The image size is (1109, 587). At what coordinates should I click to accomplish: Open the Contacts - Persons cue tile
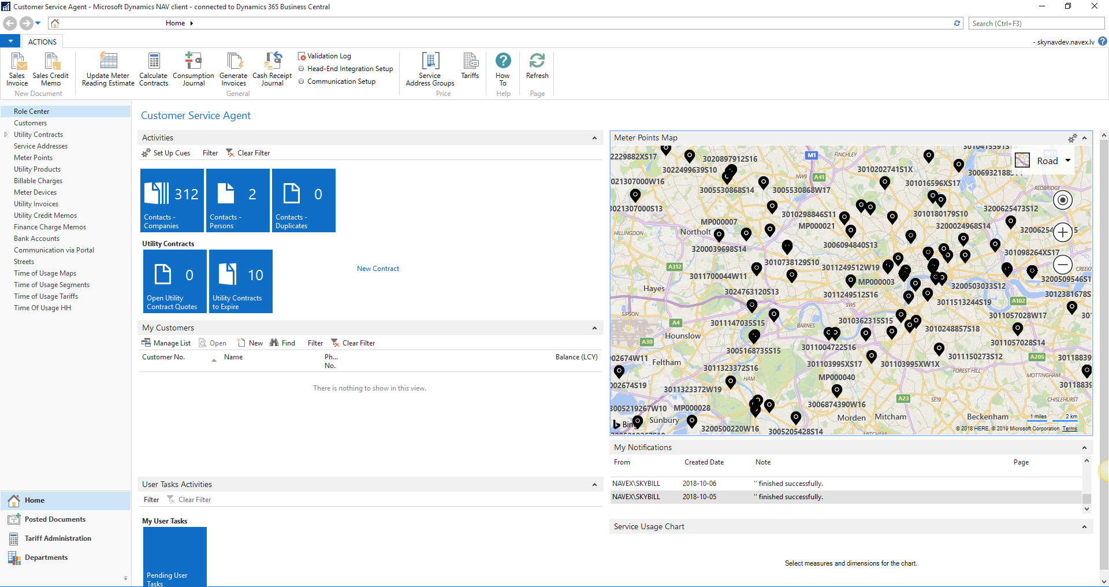238,200
